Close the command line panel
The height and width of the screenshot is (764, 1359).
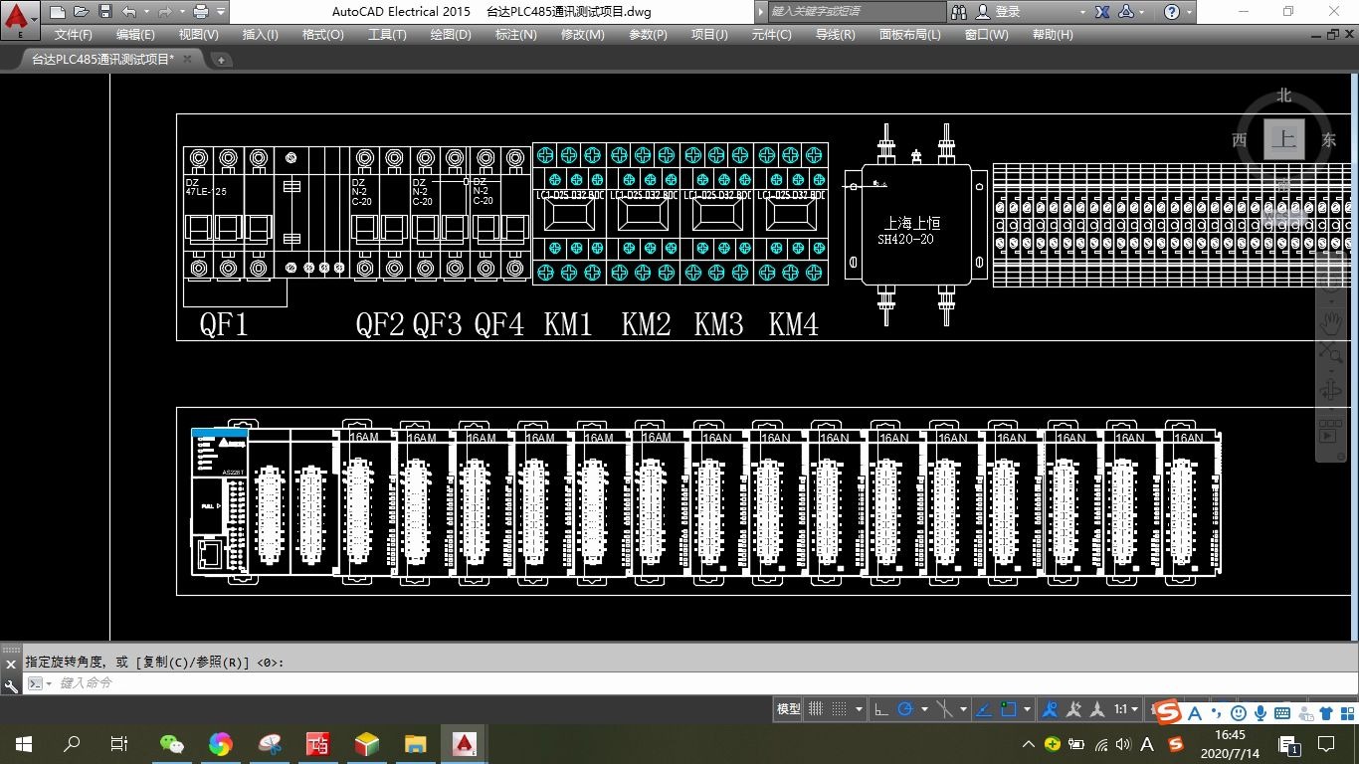[11, 664]
